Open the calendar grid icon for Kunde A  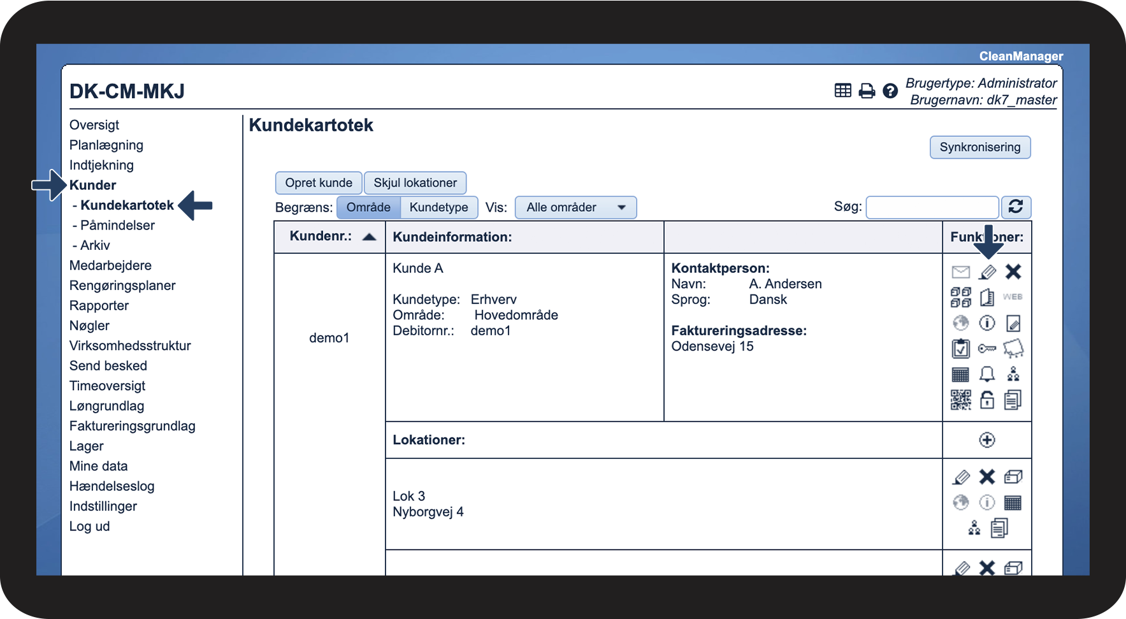(x=960, y=374)
